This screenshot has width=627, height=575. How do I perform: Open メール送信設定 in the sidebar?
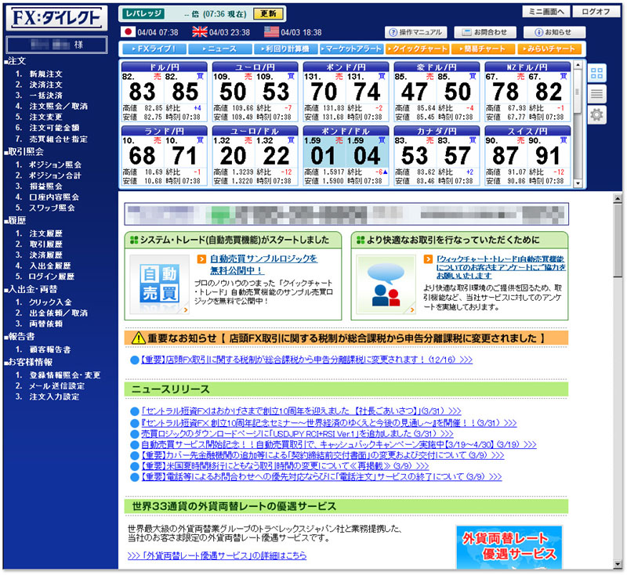[x=56, y=386]
